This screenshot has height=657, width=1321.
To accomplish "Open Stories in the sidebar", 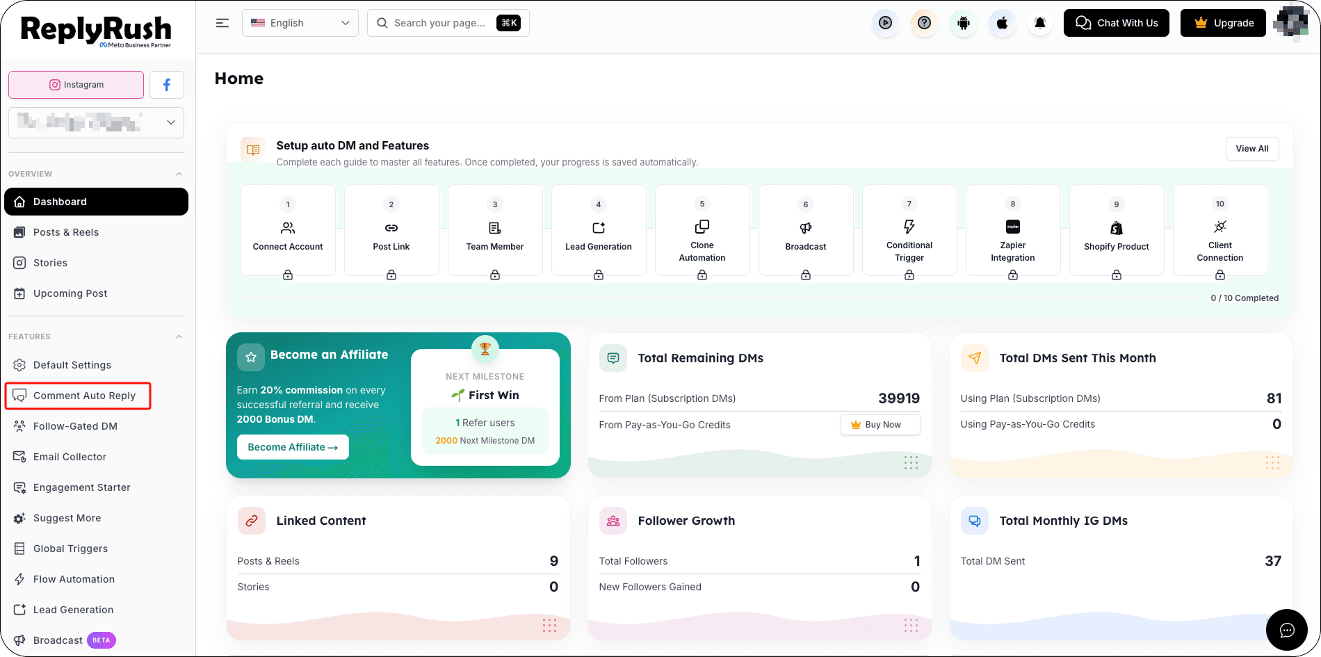I will 97,263.
